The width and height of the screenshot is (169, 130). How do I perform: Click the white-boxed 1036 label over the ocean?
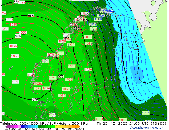point(13,46)
